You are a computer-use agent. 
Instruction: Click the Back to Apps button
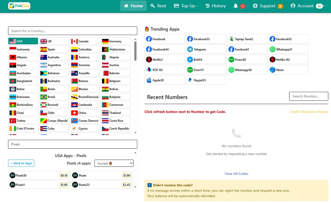coord(21,163)
